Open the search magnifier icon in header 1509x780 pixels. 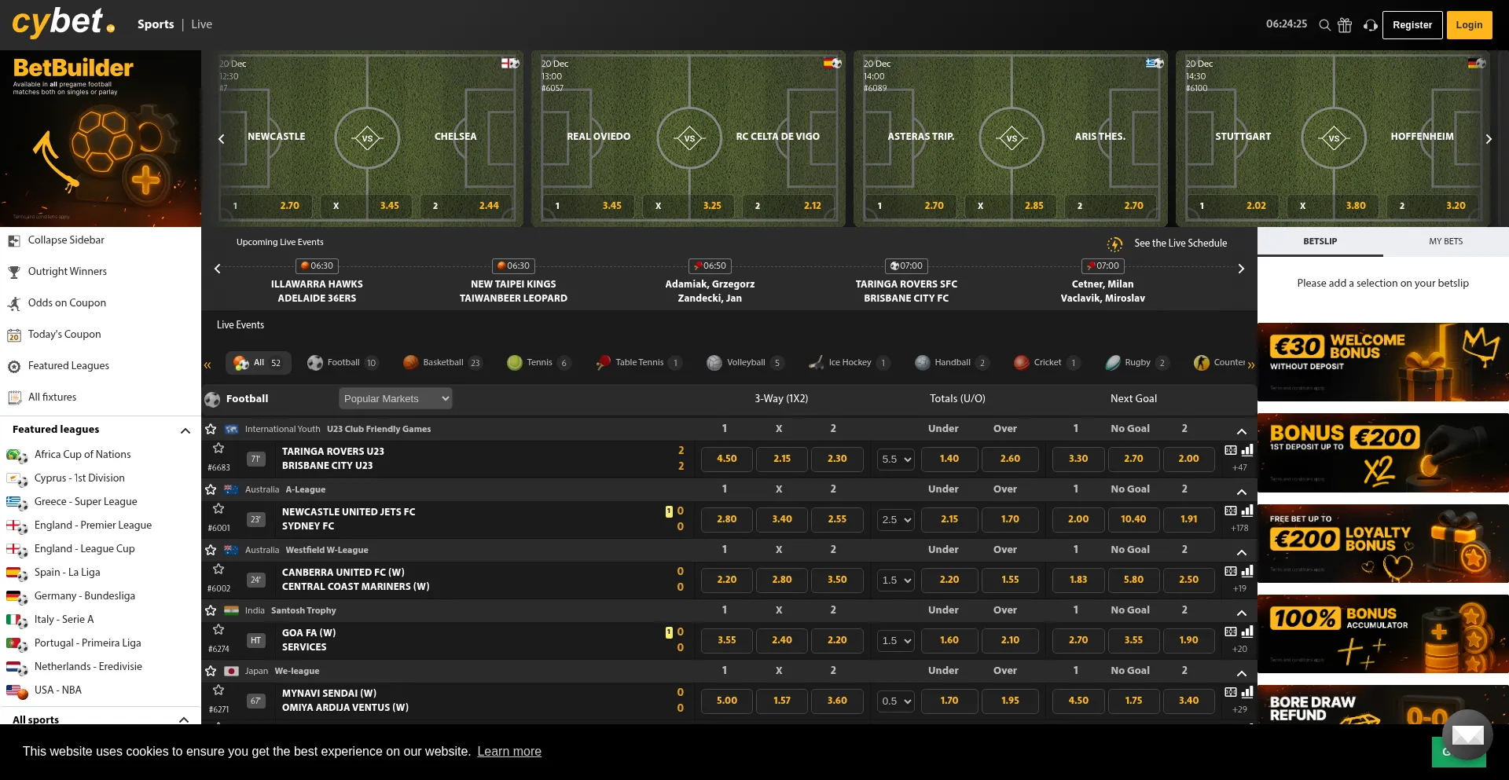tap(1324, 25)
